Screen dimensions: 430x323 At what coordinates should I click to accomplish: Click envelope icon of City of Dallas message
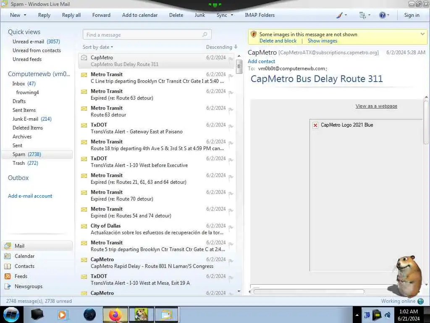tap(84, 226)
